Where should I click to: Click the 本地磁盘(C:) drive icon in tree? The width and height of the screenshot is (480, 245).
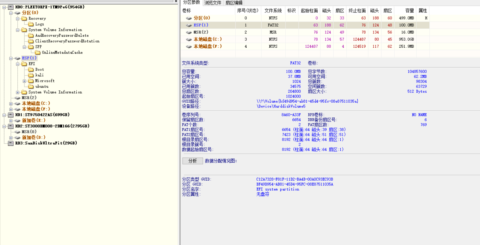pos(17,104)
